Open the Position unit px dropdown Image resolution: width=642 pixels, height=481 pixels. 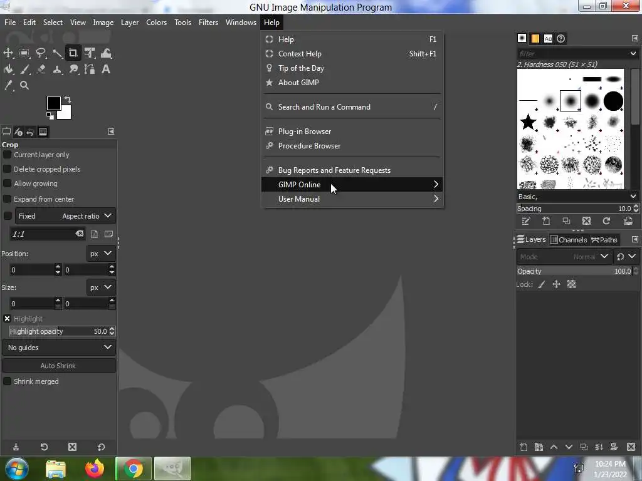(x=101, y=254)
